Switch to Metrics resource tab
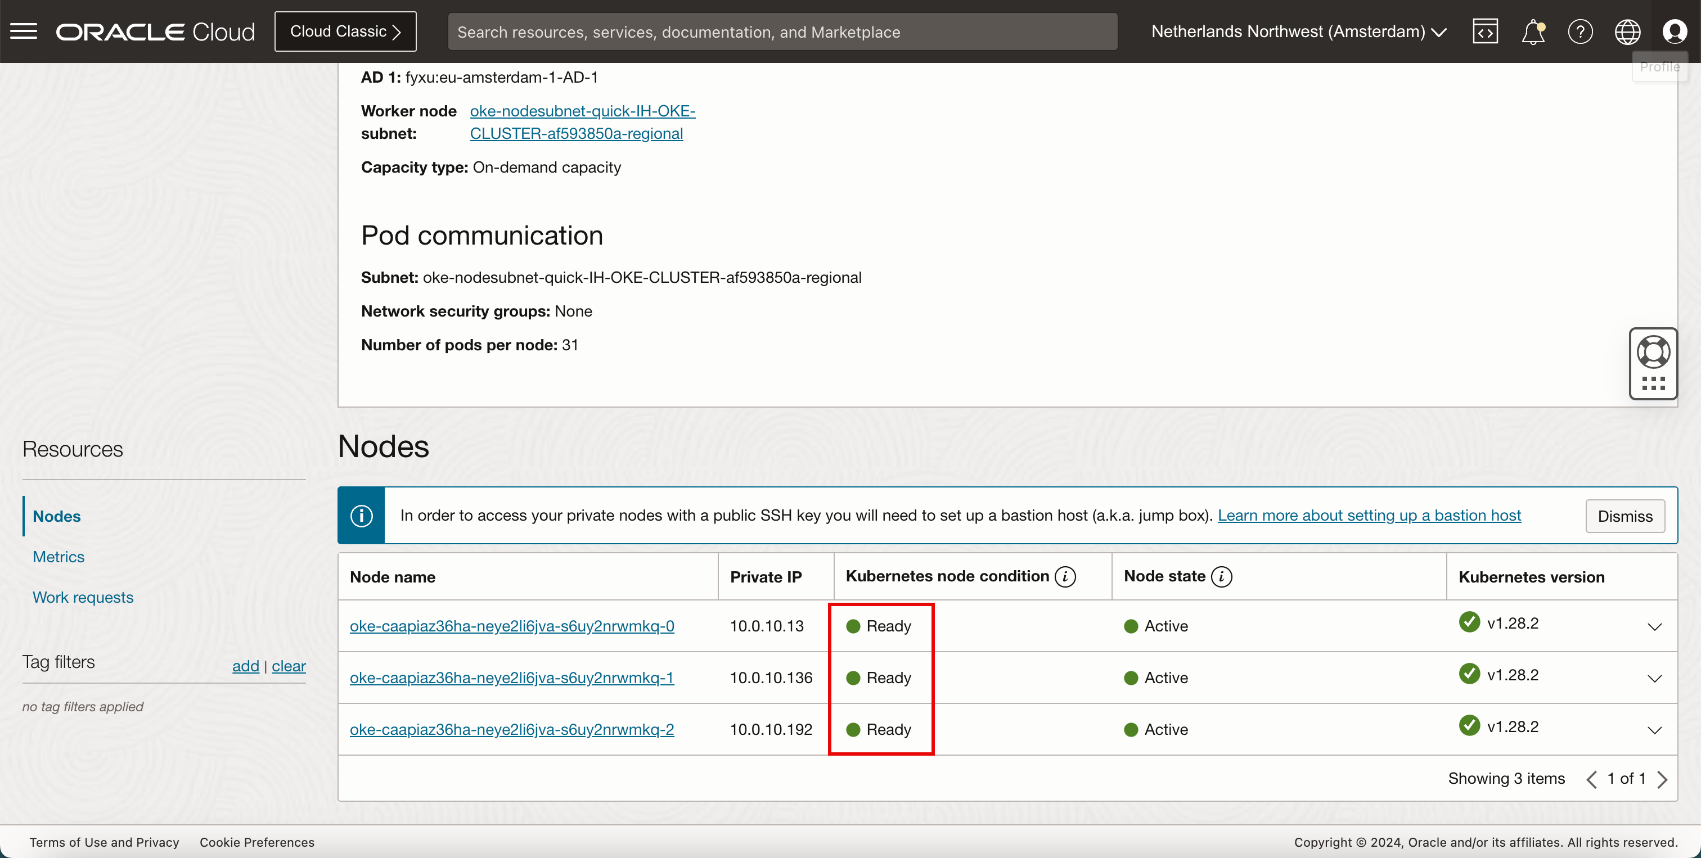 click(58, 557)
